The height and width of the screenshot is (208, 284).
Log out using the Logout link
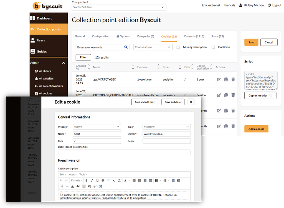click(x=275, y=5)
